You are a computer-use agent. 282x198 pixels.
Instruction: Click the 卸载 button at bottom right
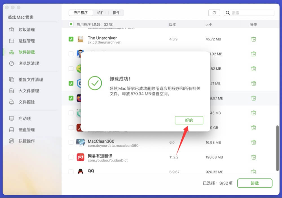[254, 183]
